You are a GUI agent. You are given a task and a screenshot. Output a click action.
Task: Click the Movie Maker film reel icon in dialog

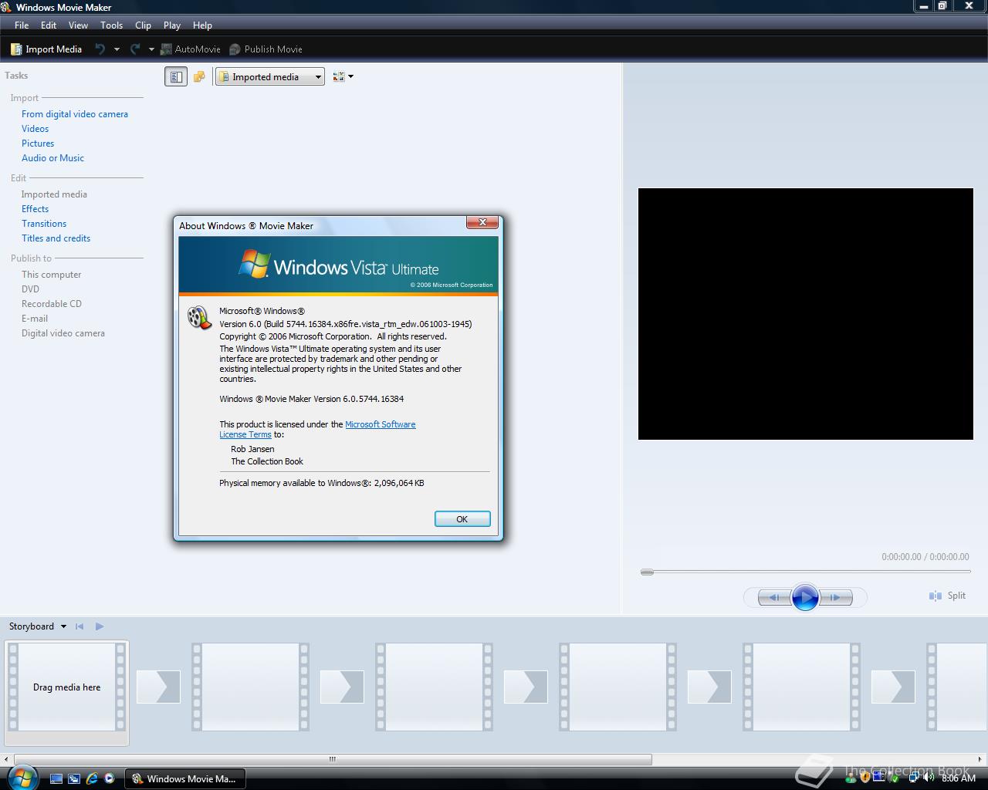point(200,318)
